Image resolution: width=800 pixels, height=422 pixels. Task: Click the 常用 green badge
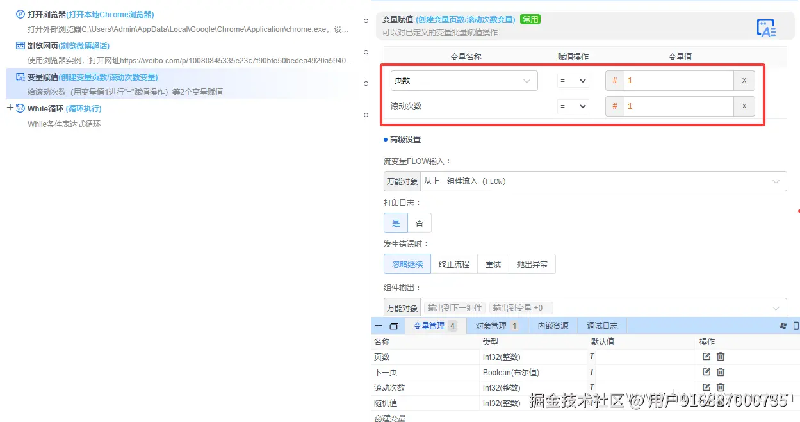click(x=530, y=19)
